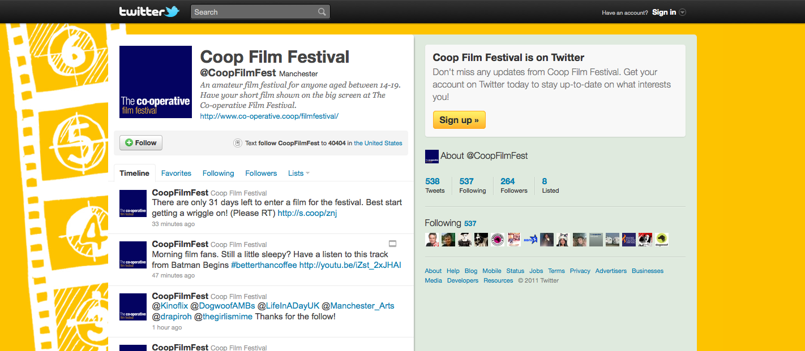Viewport: 805px width, 351px height.
Task: Open the outdoor selfie avatar in Following
Action: click(x=580, y=240)
